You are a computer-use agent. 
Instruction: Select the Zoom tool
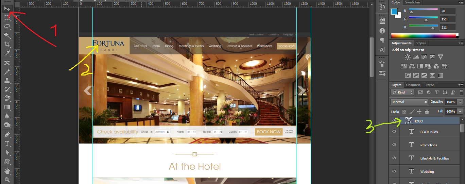click(x=7, y=180)
